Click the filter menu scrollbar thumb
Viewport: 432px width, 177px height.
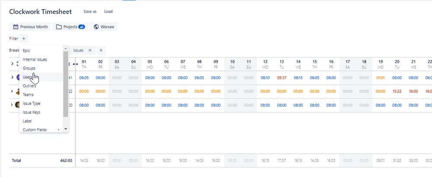66,84
